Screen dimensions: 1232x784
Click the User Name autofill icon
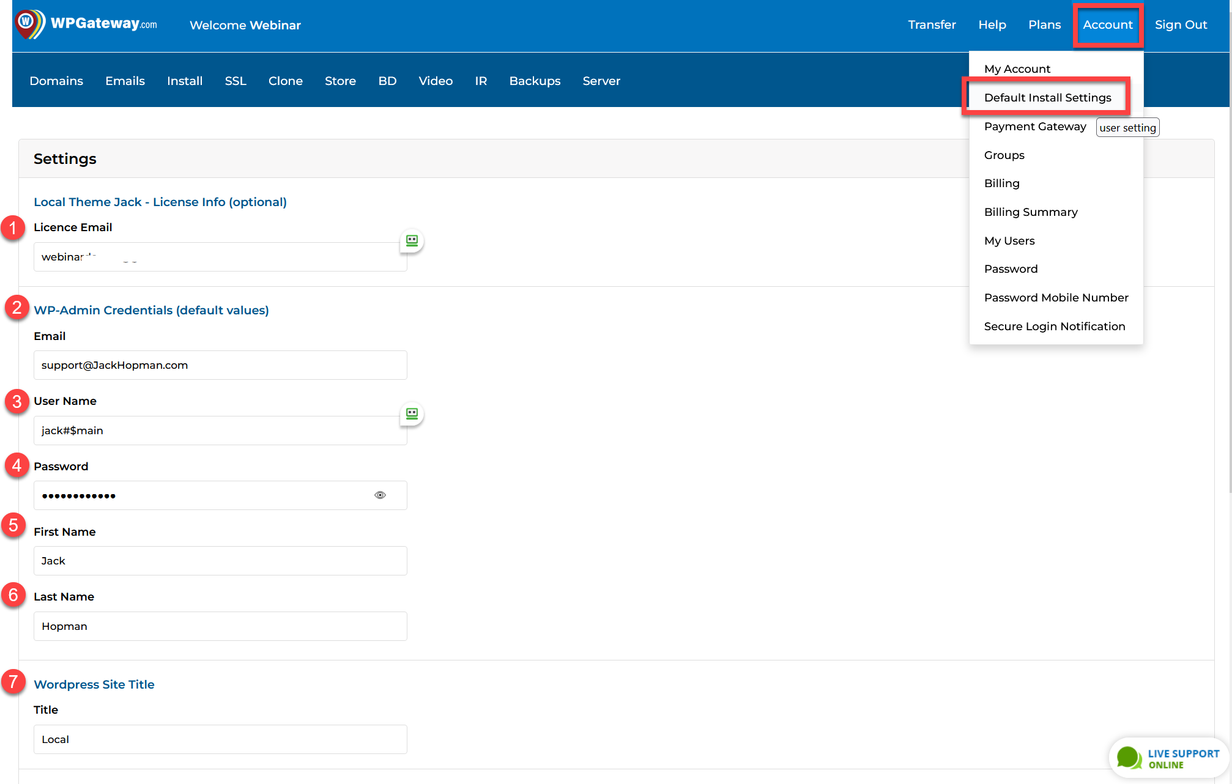412,414
